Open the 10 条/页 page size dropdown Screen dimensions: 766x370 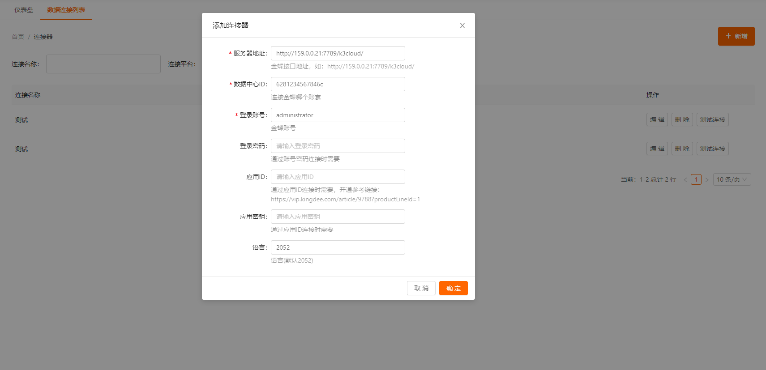[x=732, y=179]
